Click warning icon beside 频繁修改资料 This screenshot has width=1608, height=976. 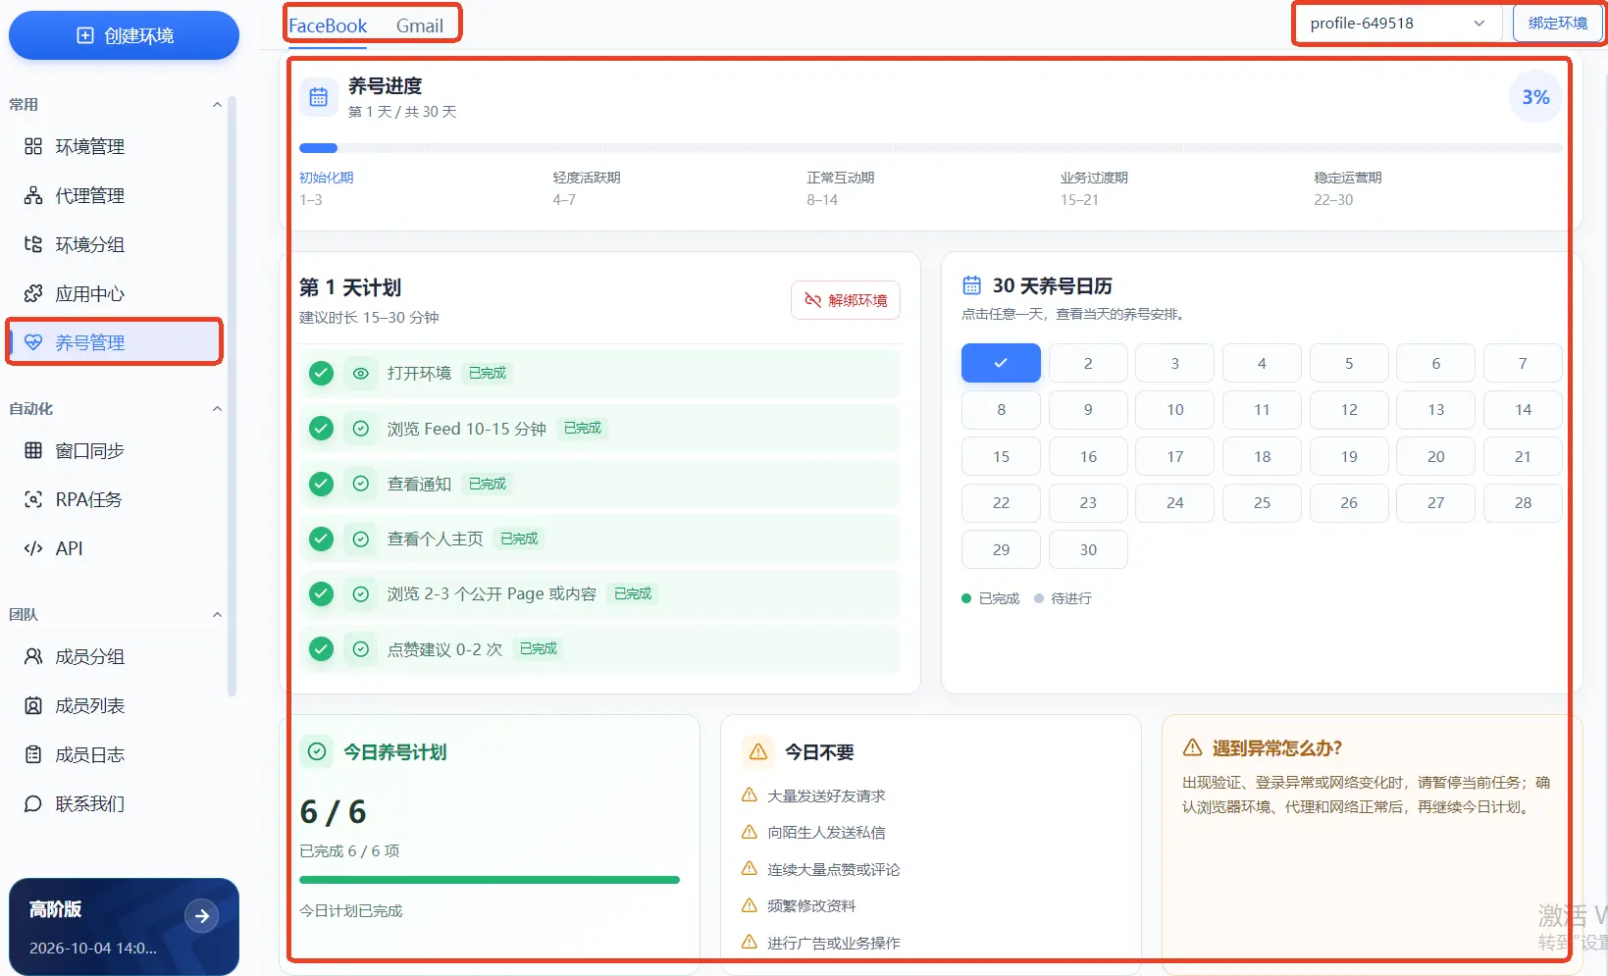pos(750,905)
